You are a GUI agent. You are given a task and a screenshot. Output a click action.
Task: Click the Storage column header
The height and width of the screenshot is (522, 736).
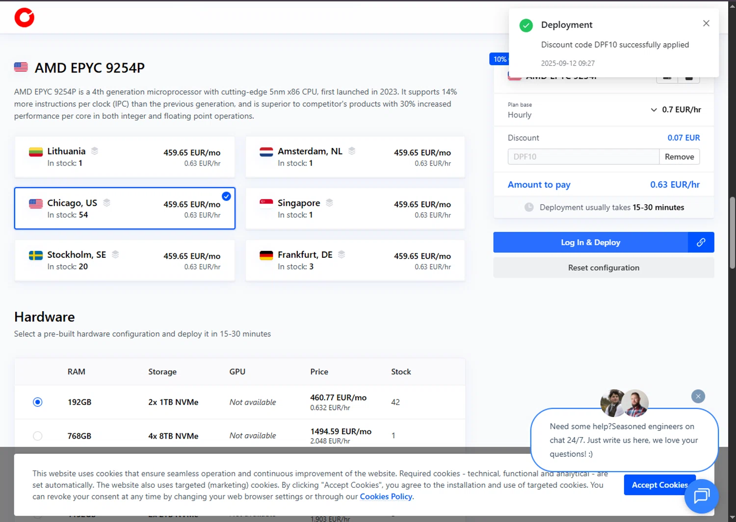(162, 372)
